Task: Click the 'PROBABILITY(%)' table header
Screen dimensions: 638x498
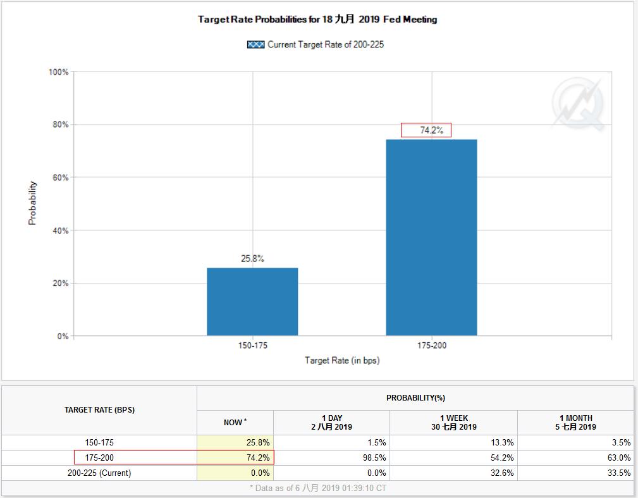Action: coord(415,398)
